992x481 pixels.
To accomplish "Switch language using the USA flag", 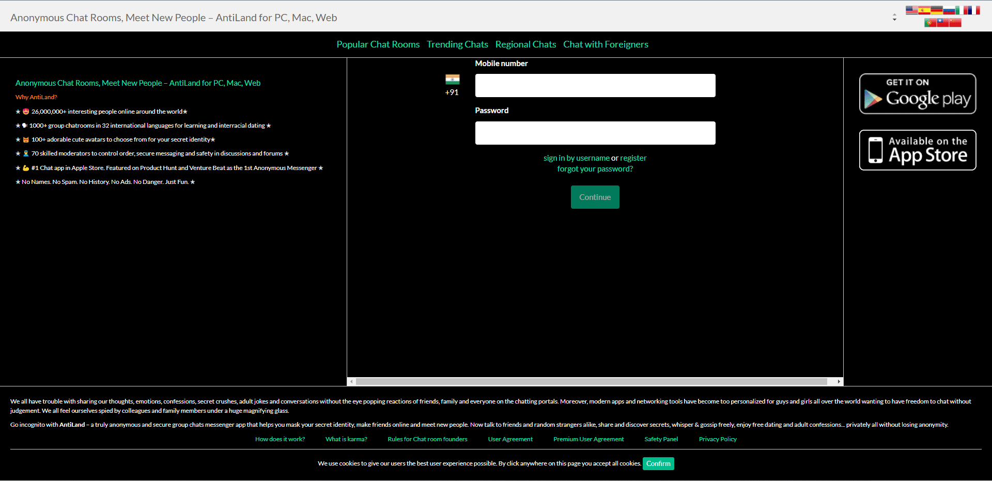I will tap(912, 10).
